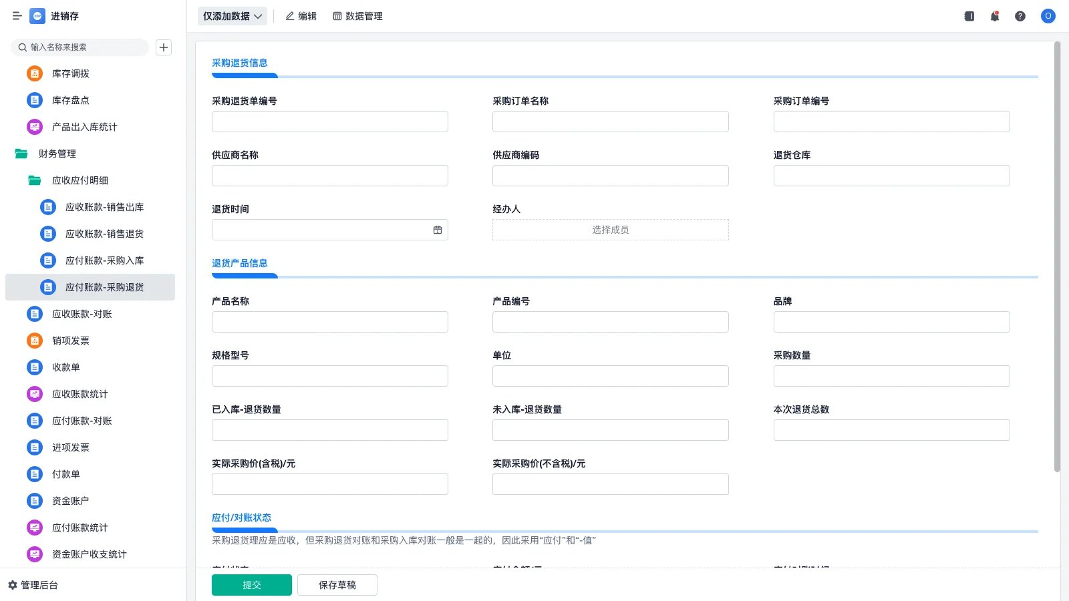Open the 仅添加数据 dropdown
1069x601 pixels.
click(233, 16)
